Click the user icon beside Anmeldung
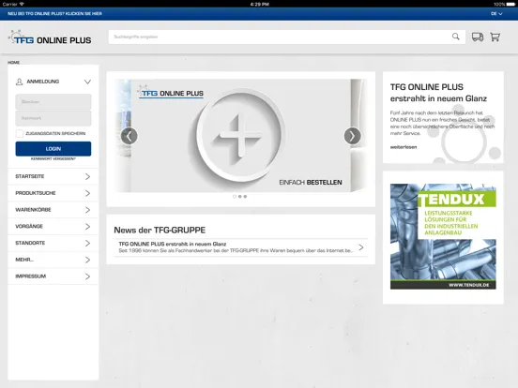This screenshot has width=518, height=388. (x=19, y=82)
